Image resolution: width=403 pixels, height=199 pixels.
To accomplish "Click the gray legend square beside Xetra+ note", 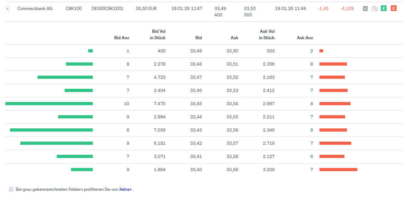I will click(x=11, y=189).
